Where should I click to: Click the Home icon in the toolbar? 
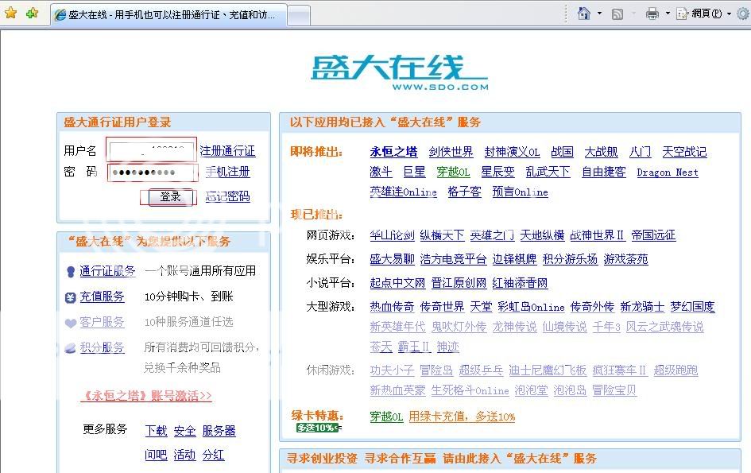[x=584, y=14]
